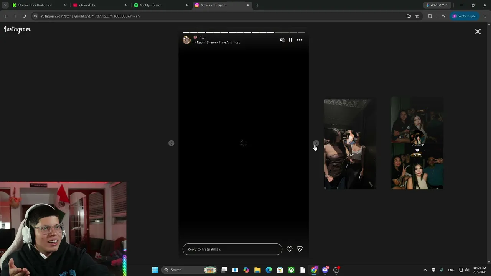Expand the tab search dropdown
Screen dimensions: 491x276
click(x=5, y=5)
